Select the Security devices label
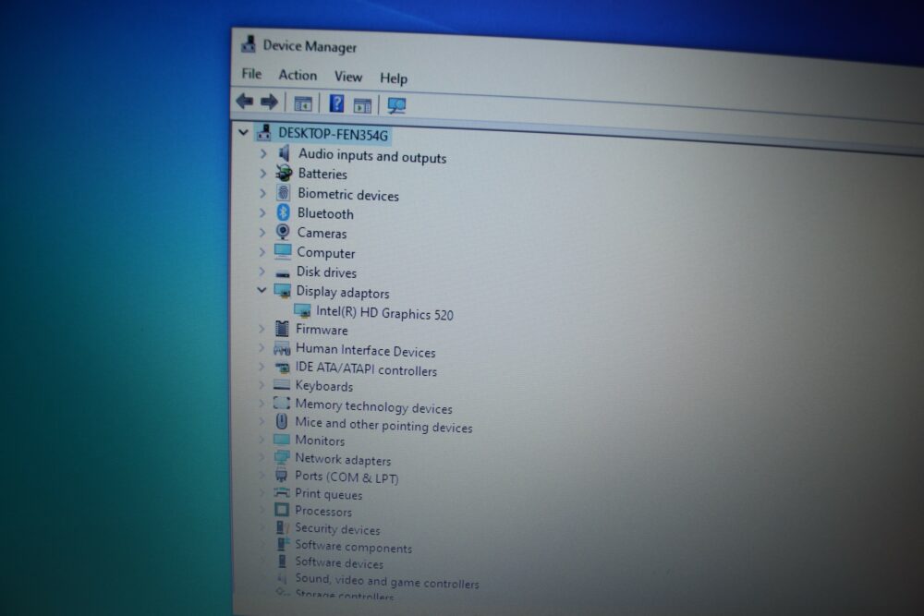The image size is (924, 616). [337, 529]
